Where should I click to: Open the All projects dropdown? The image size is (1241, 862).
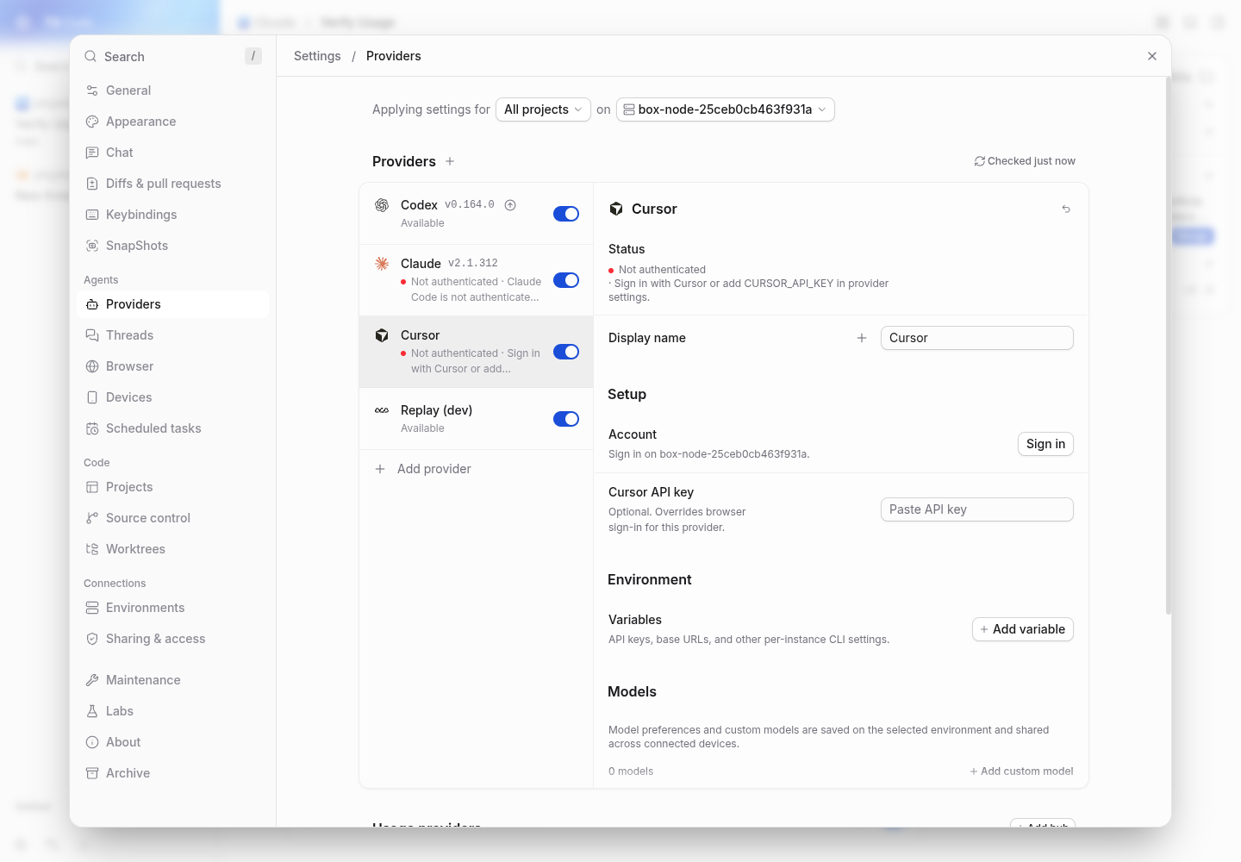click(543, 109)
